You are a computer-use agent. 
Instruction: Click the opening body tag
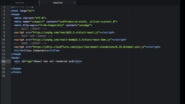15,58
